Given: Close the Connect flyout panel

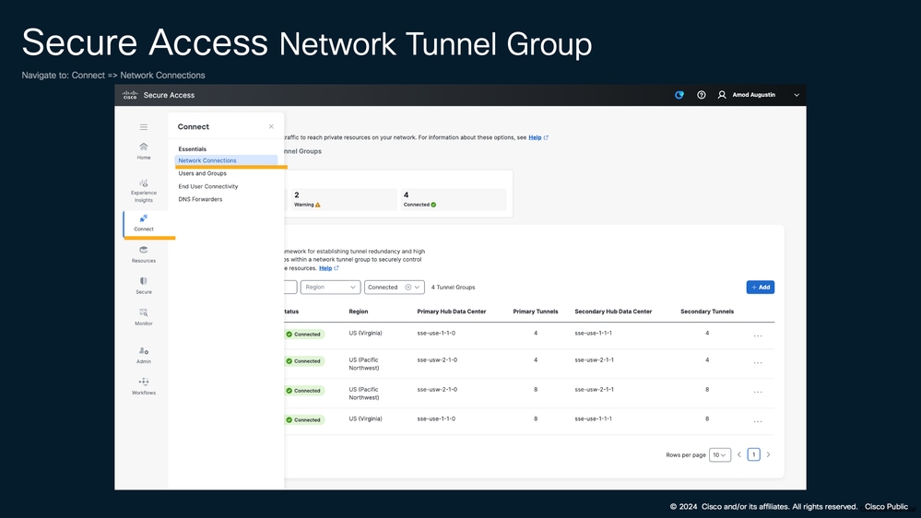Looking at the screenshot, I should (271, 126).
